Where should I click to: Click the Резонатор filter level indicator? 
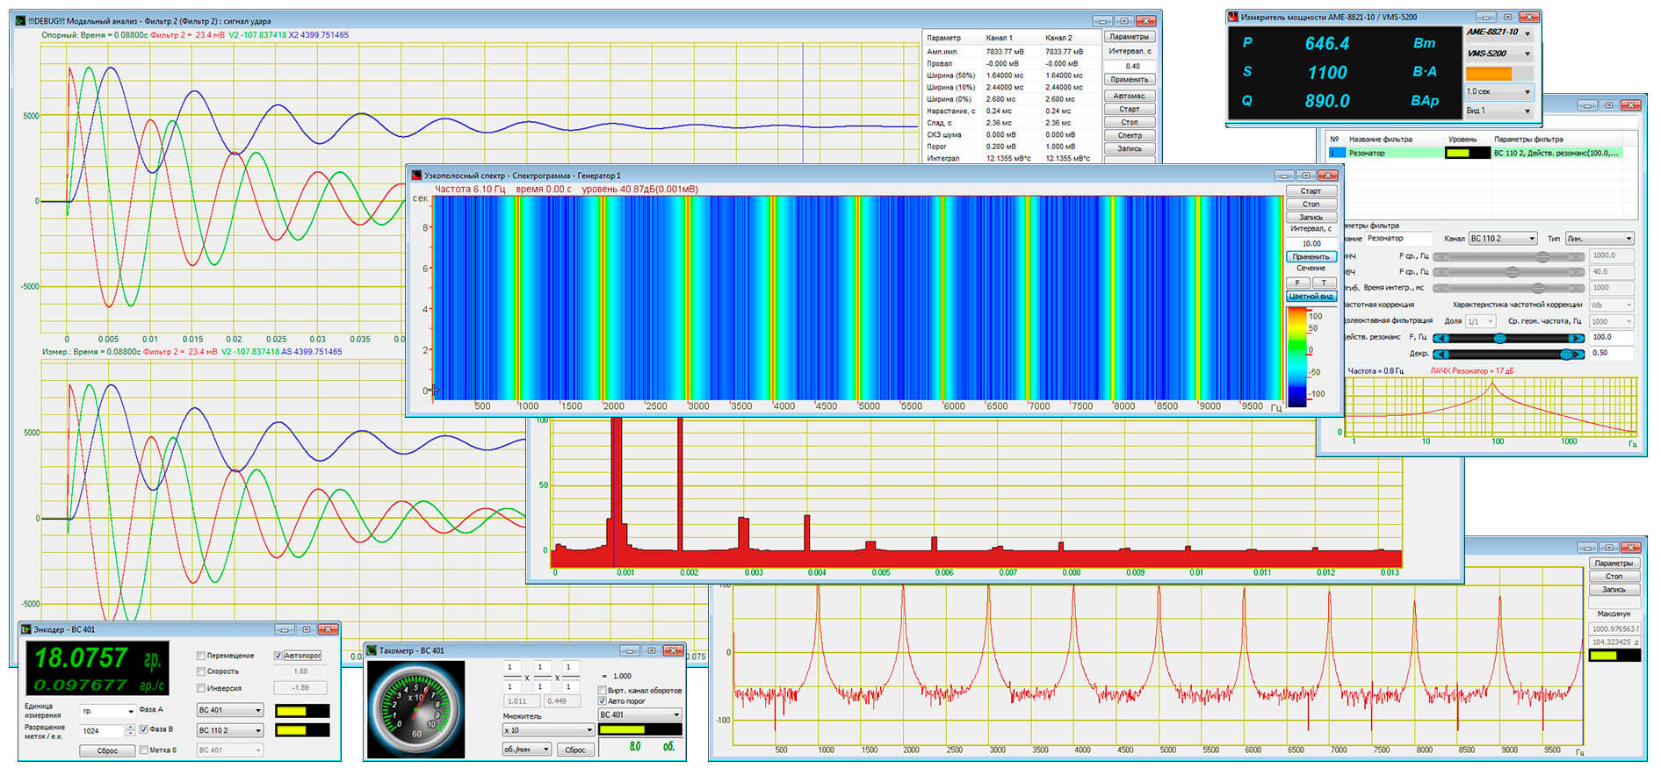click(x=1467, y=153)
